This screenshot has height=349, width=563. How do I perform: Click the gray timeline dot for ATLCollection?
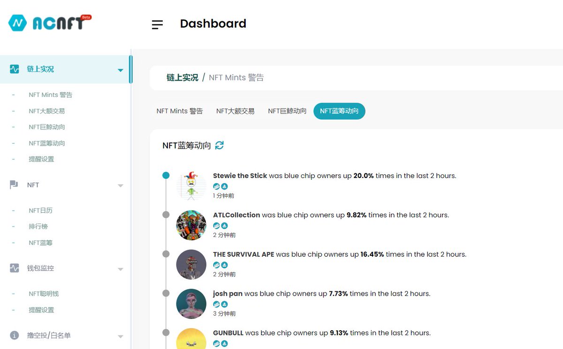166,215
